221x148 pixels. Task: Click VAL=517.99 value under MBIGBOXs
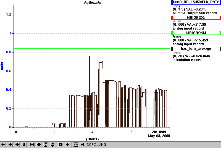[x=196, y=25]
